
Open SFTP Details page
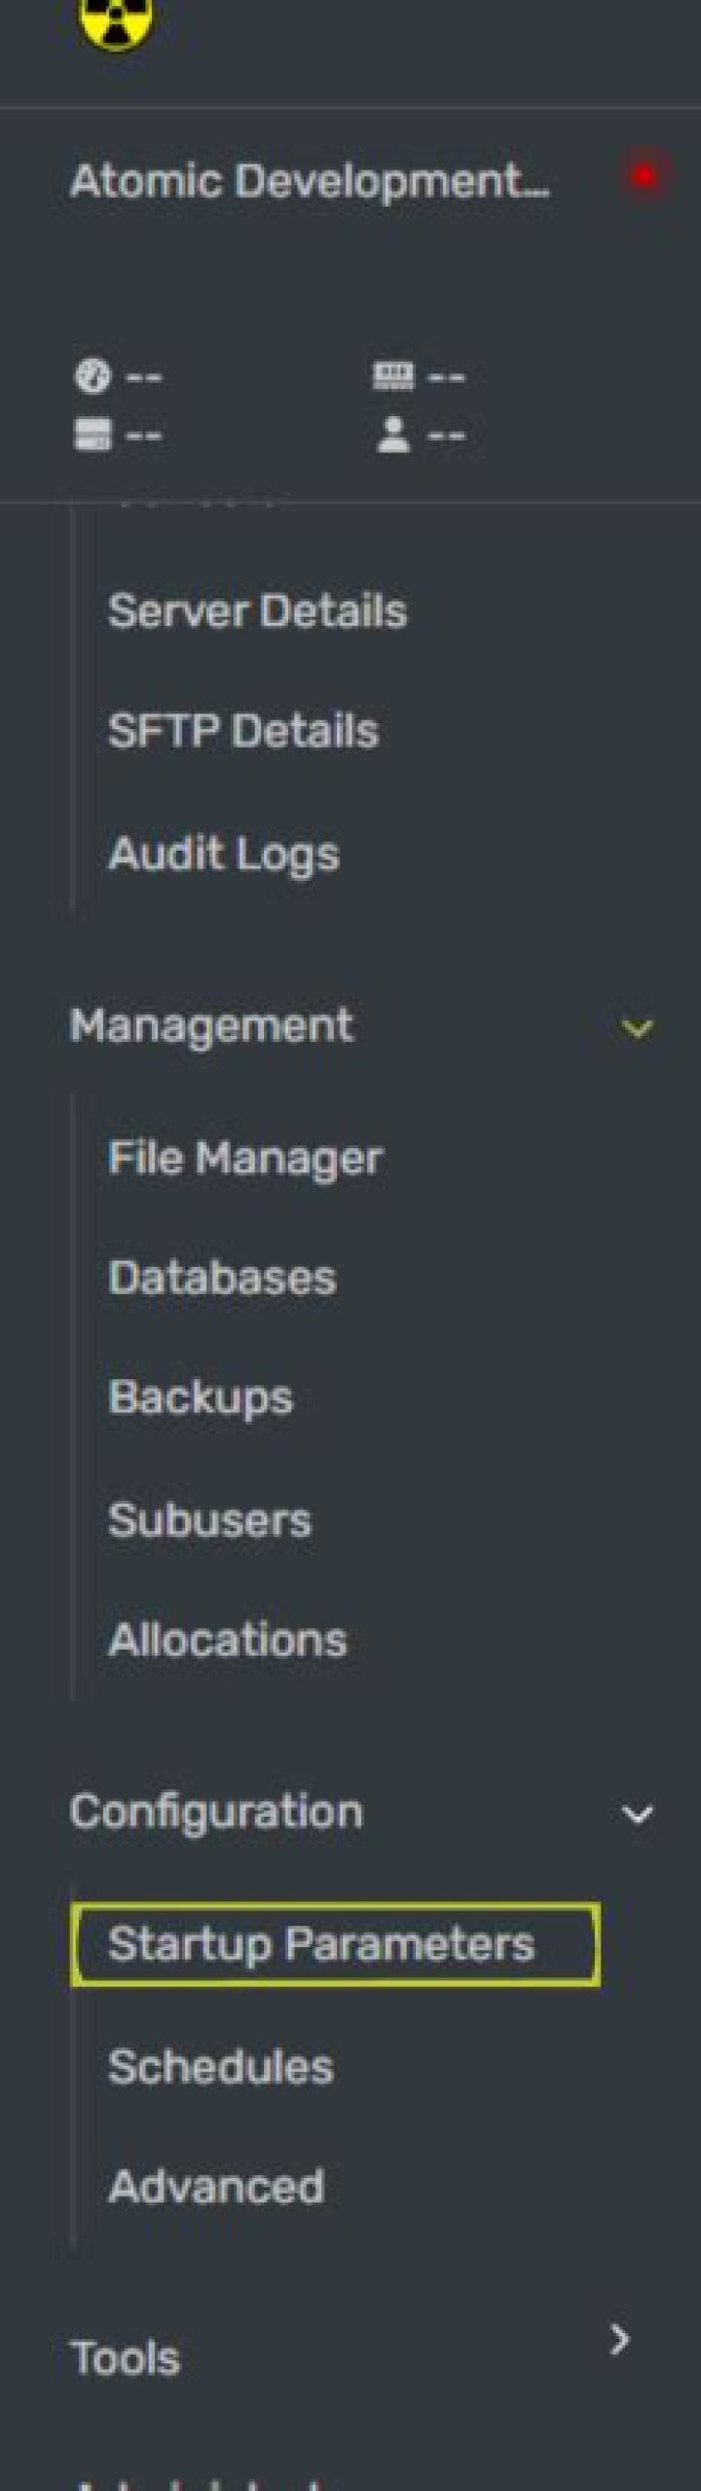click(242, 731)
